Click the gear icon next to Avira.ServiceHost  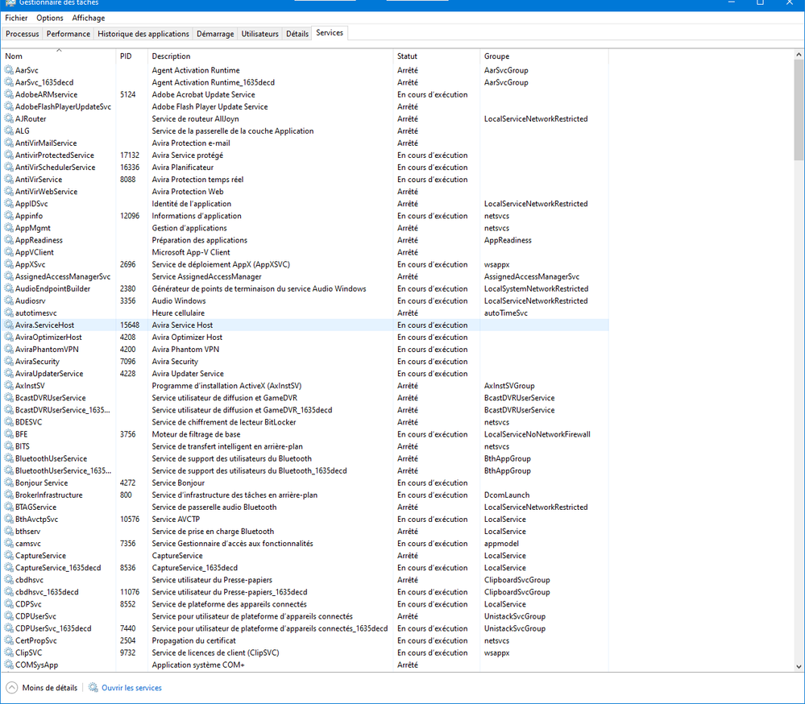(x=9, y=325)
